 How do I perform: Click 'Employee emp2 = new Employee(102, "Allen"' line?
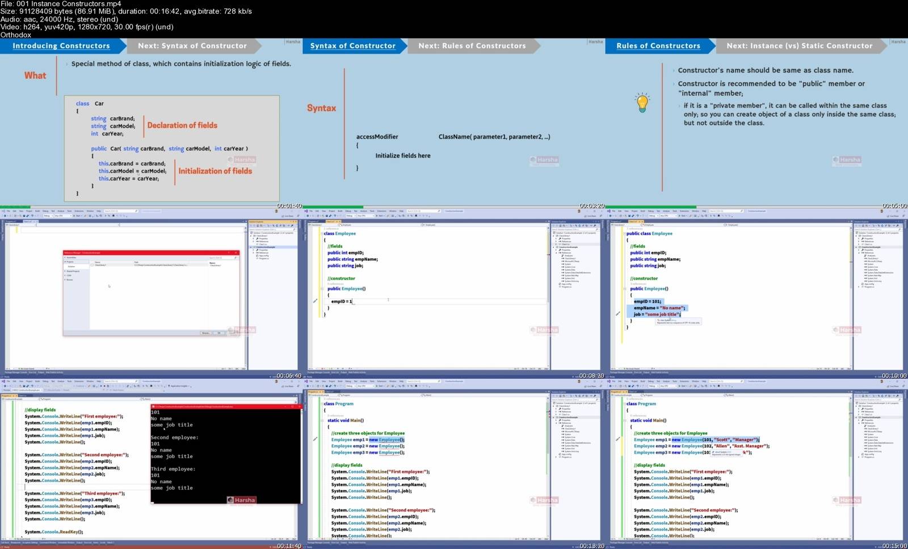(x=702, y=446)
